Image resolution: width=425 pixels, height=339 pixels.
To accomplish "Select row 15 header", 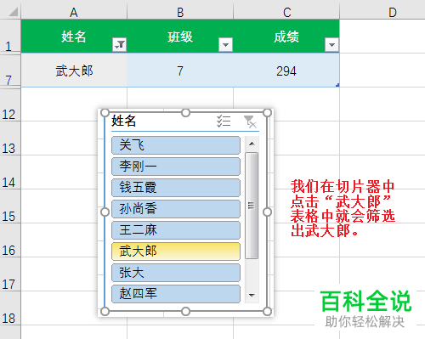I will [x=10, y=206].
